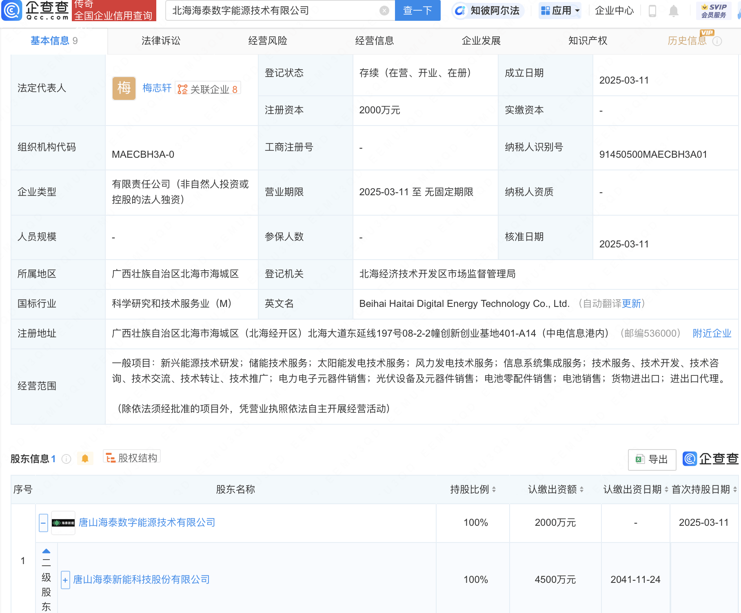
Task: Open 企业中心 link in header
Action: (614, 11)
